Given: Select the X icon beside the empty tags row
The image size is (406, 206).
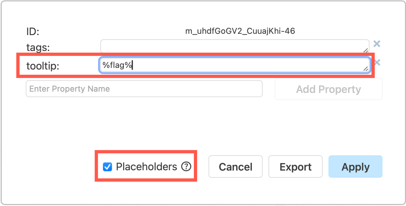Looking at the screenshot, I should (377, 44).
